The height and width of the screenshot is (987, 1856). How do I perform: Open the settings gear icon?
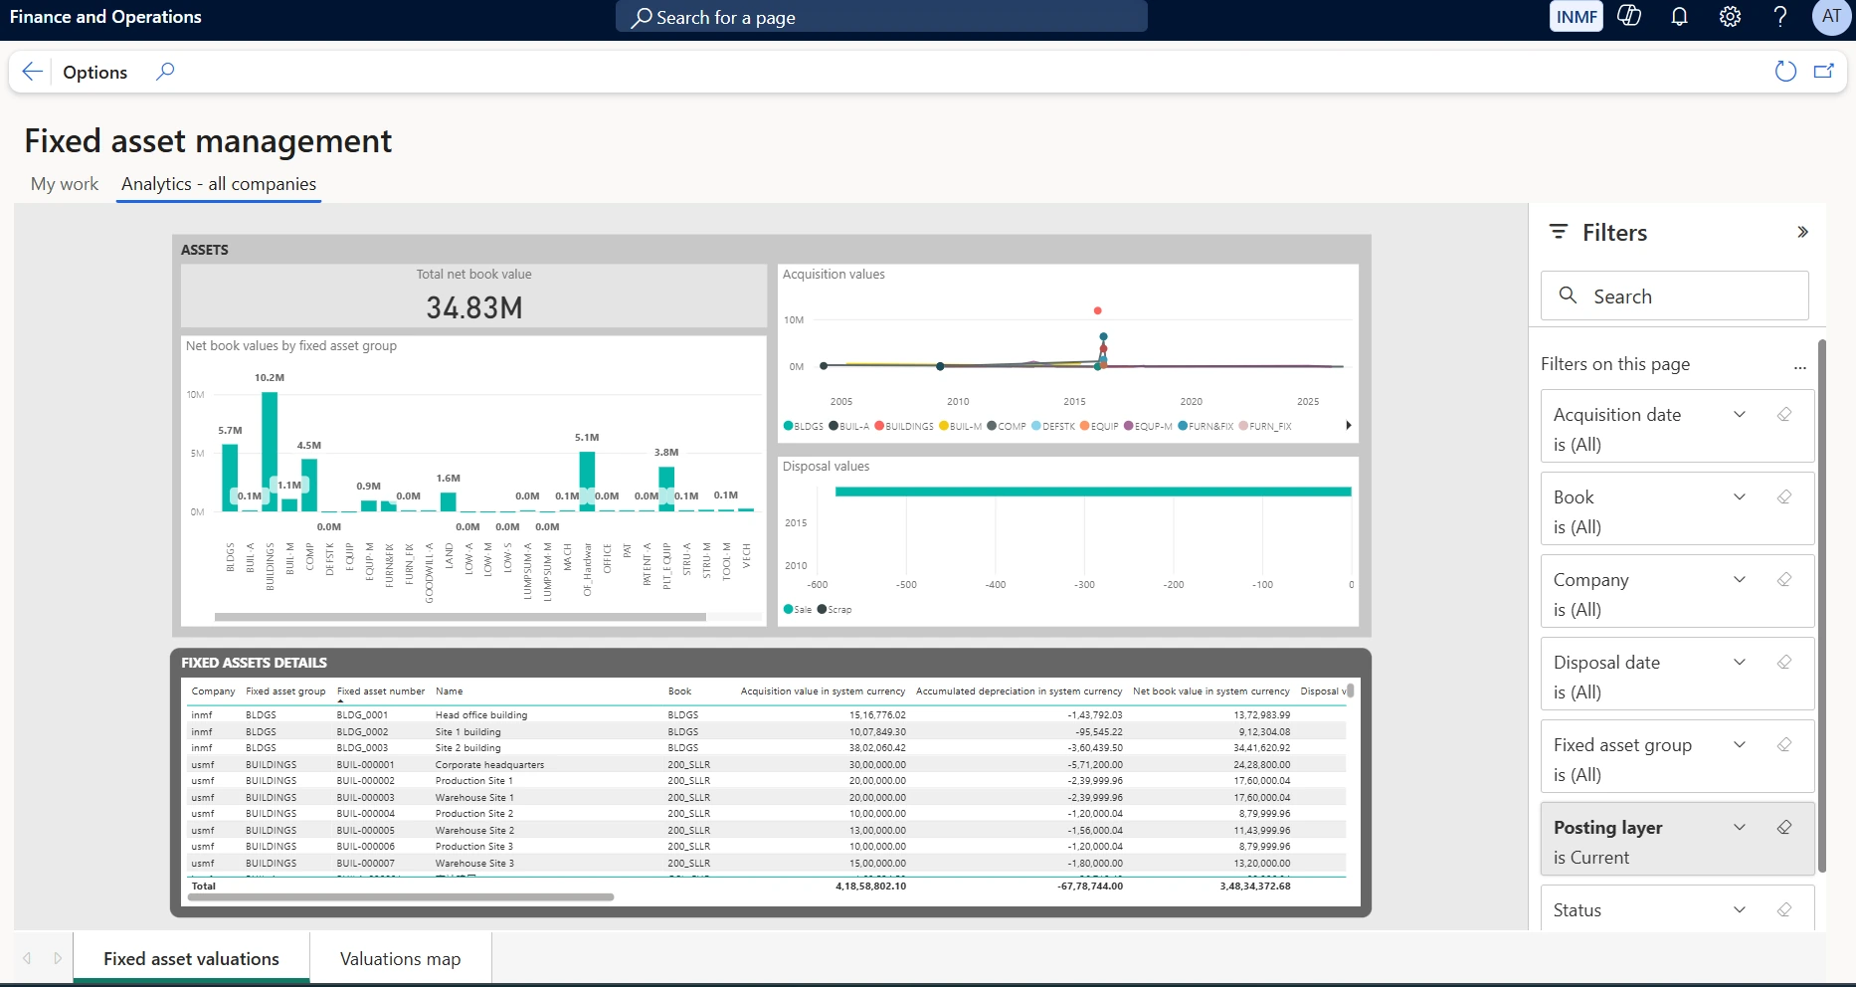1730,17
